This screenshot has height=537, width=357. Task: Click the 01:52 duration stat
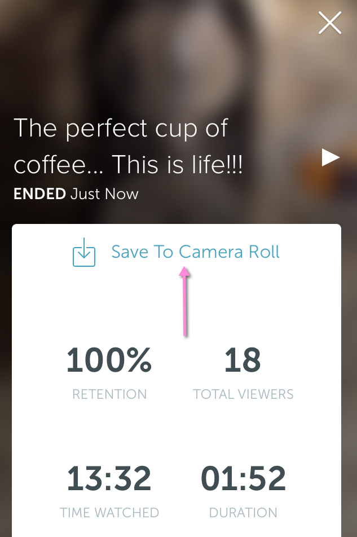(x=243, y=479)
